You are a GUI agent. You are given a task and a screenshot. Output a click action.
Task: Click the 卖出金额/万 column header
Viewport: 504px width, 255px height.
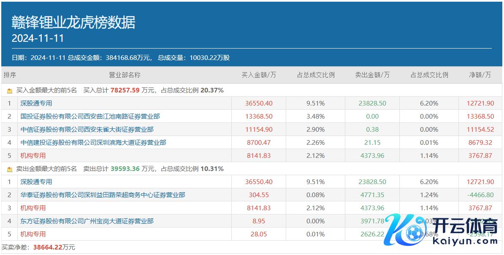coord(372,75)
